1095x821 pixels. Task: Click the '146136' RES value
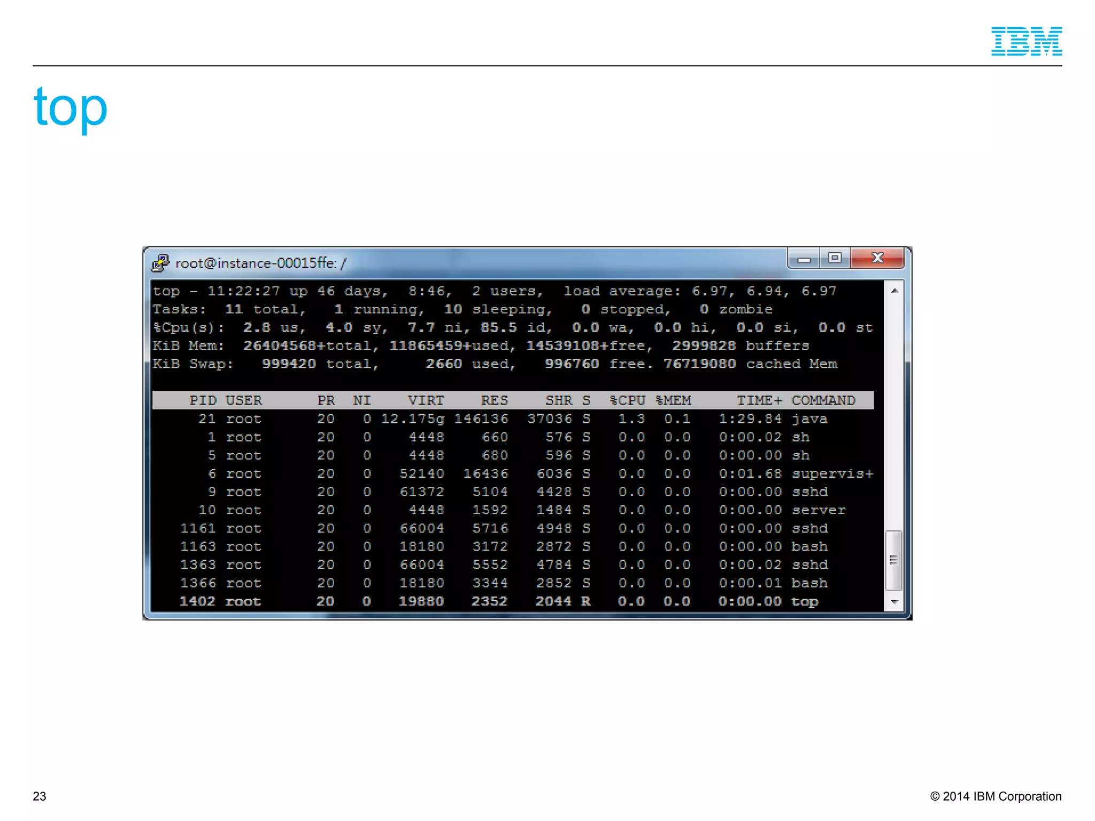click(481, 419)
